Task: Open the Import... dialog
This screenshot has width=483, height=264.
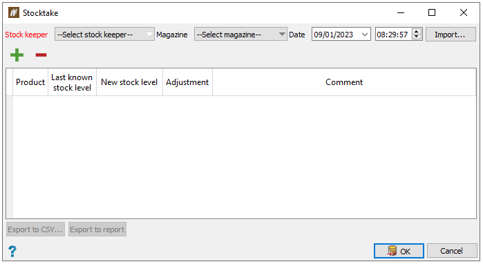Action: click(x=451, y=34)
